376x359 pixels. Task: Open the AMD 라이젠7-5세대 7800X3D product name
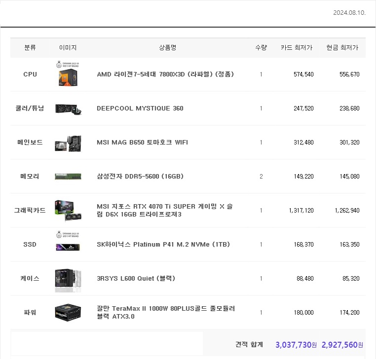[165, 74]
